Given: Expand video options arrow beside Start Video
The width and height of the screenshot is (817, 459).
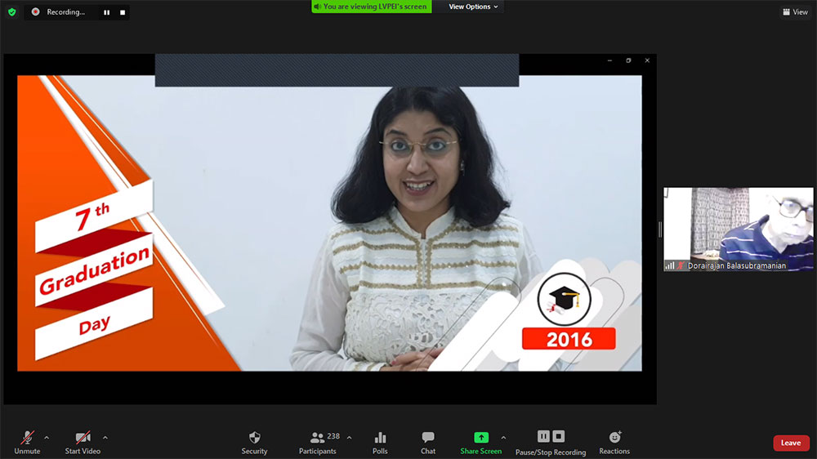Looking at the screenshot, I should pyautogui.click(x=105, y=438).
